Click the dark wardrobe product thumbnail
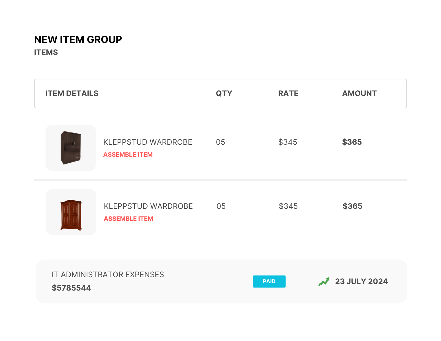 pos(71,148)
